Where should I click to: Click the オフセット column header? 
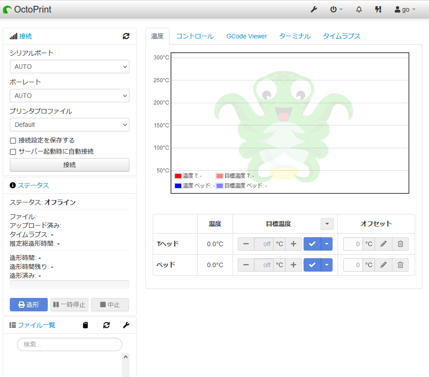(x=376, y=224)
